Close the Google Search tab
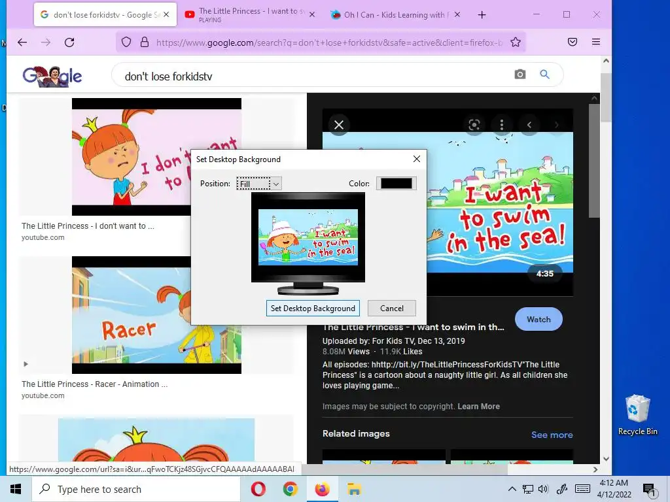Image resolution: width=670 pixels, height=502 pixels. (167, 14)
